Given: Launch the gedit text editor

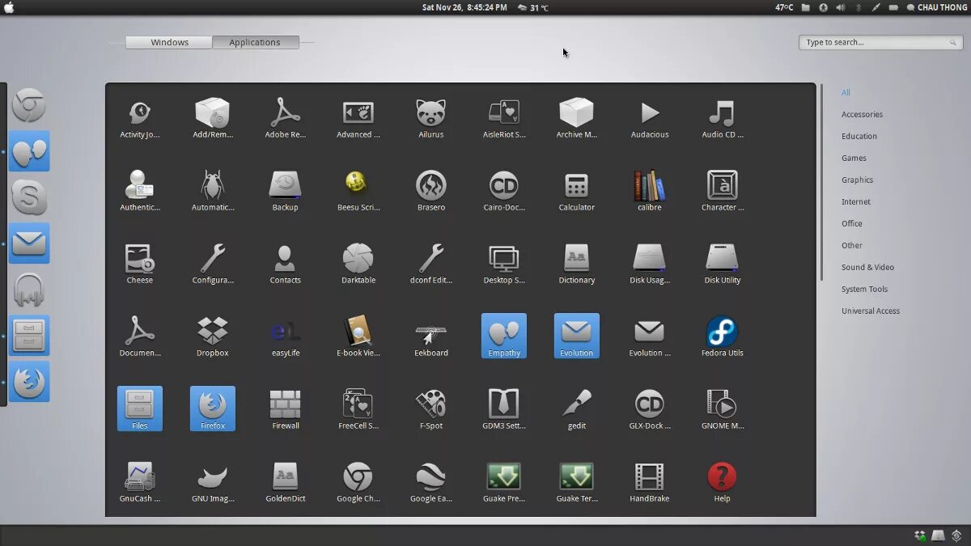Looking at the screenshot, I should pos(577,409).
